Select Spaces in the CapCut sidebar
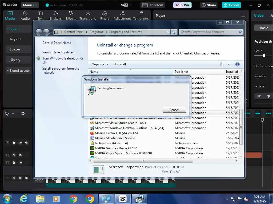The width and height of the screenshot is (273, 204). (x=18, y=49)
